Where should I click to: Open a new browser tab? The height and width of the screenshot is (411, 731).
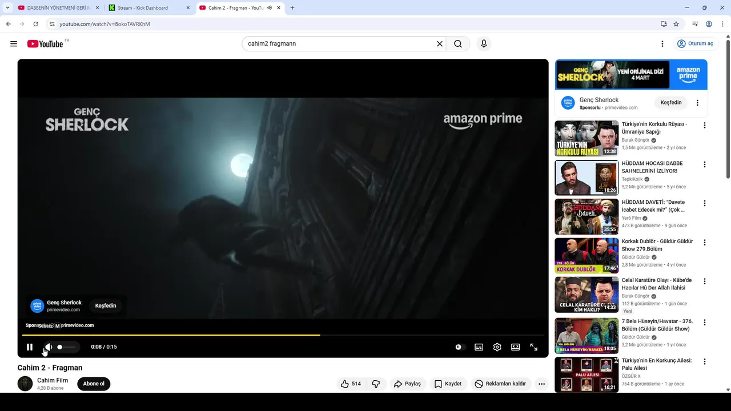click(x=292, y=8)
